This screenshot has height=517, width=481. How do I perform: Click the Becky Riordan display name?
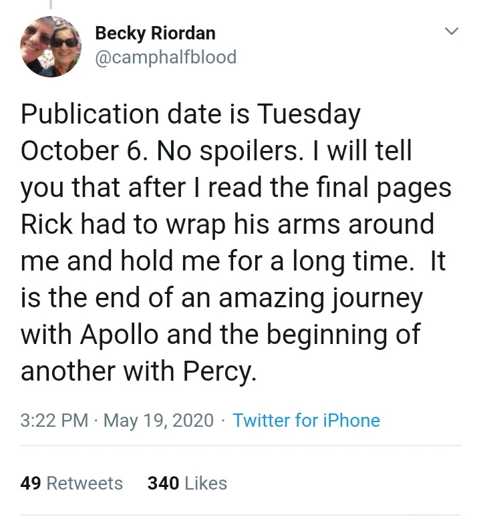tap(155, 33)
